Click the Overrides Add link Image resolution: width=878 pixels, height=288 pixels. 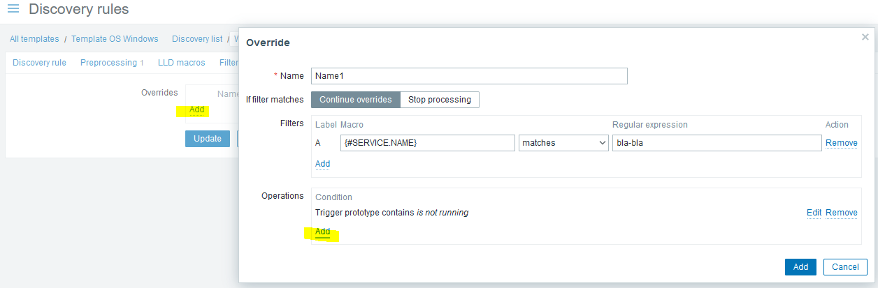196,109
